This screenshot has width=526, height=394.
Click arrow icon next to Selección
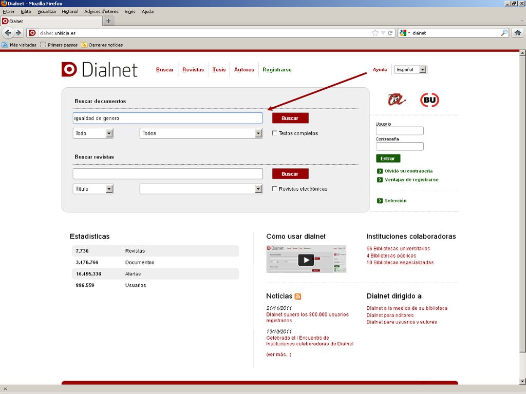(x=380, y=201)
